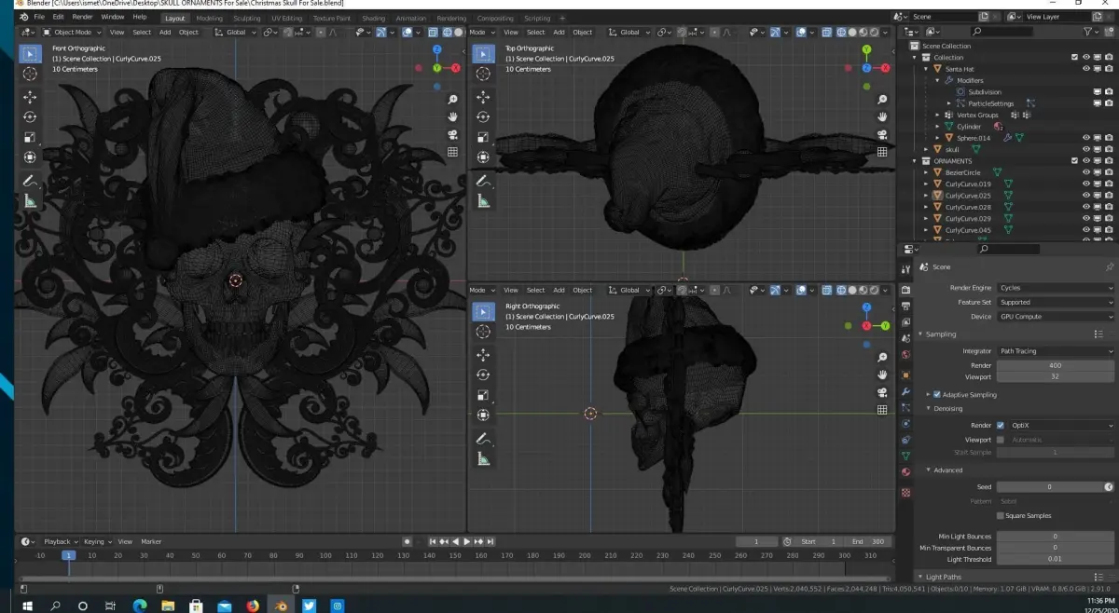Toggle Render denoising checkbox
The image size is (1119, 613).
1001,425
